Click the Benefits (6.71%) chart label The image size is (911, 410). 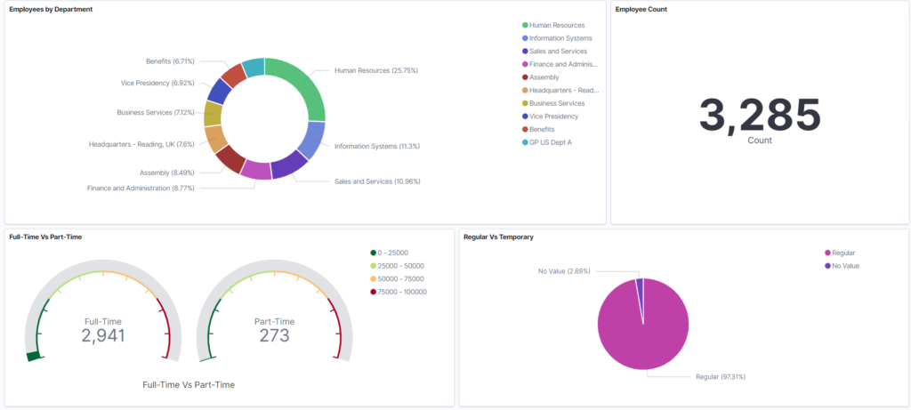[170, 61]
